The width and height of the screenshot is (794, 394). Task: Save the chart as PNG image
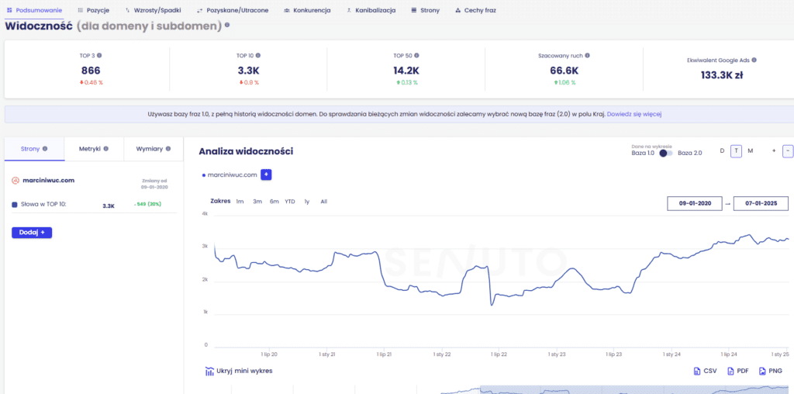click(771, 372)
